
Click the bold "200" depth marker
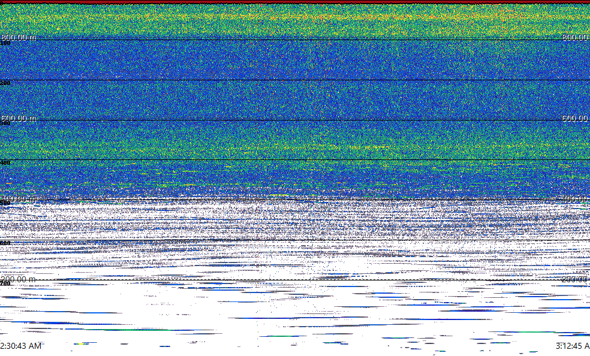(x=5, y=83)
